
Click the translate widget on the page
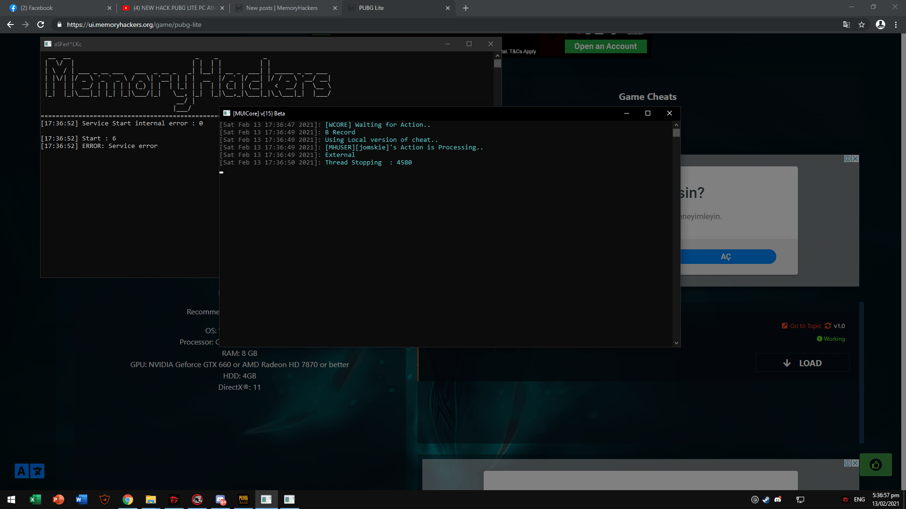click(29, 471)
